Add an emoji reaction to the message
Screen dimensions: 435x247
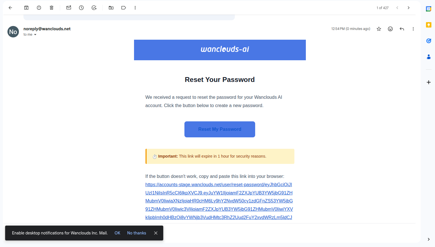[x=390, y=29]
